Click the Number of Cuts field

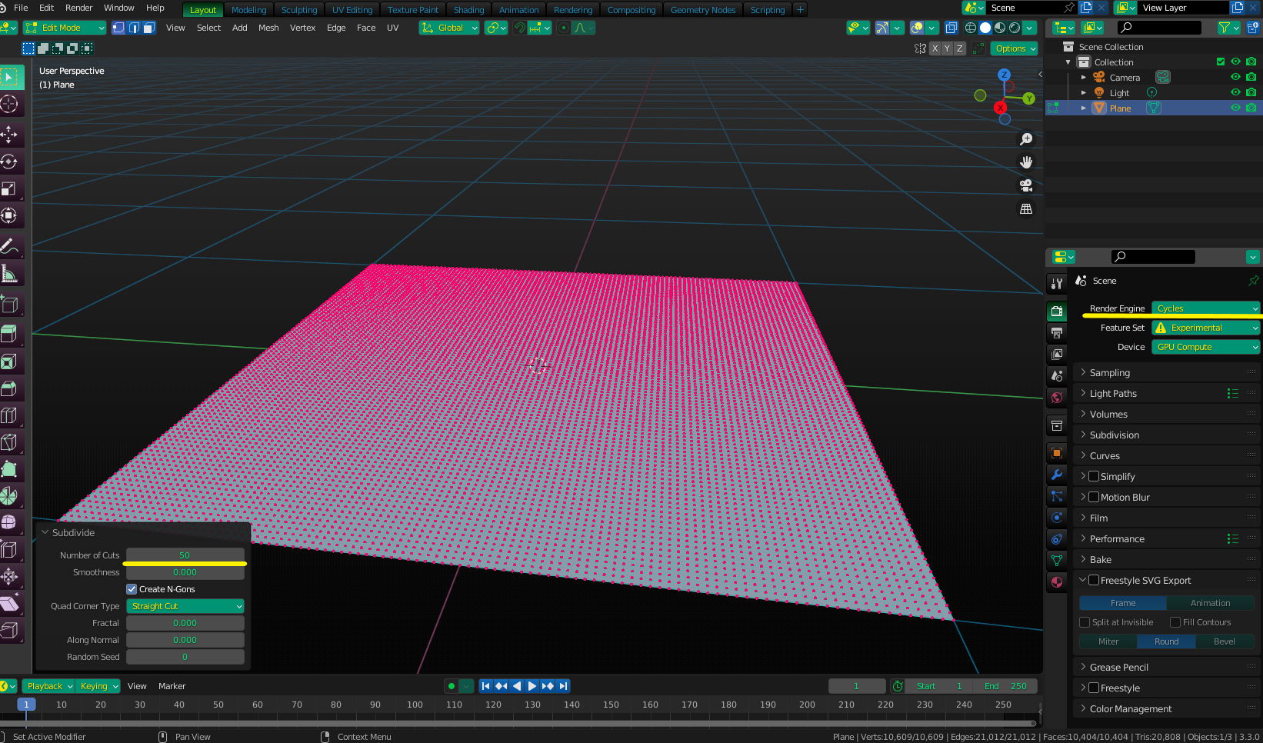click(185, 555)
